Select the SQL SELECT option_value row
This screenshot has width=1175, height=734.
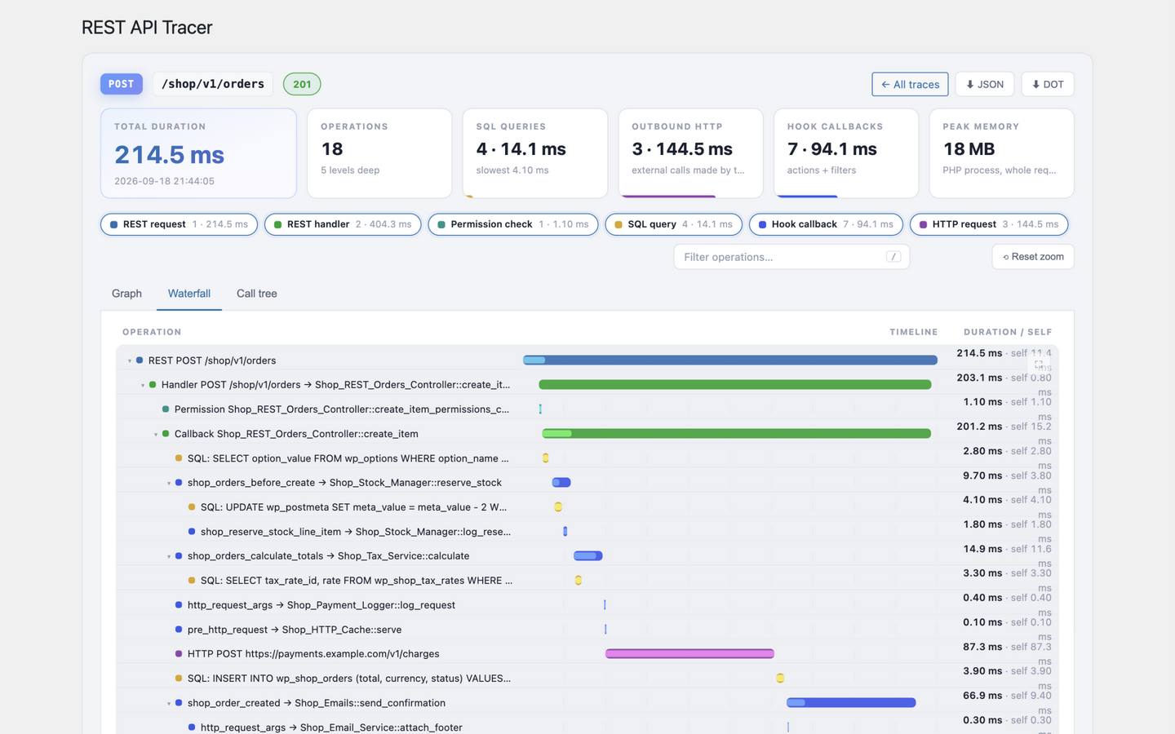pos(587,458)
